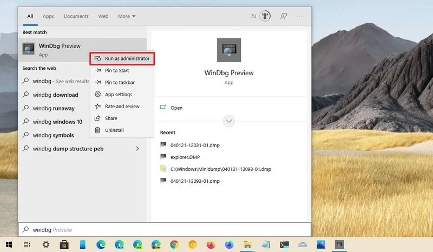Viewport: 433px width, 252px height.
Task: Expand more actions chevron below Open
Action: pos(229,121)
